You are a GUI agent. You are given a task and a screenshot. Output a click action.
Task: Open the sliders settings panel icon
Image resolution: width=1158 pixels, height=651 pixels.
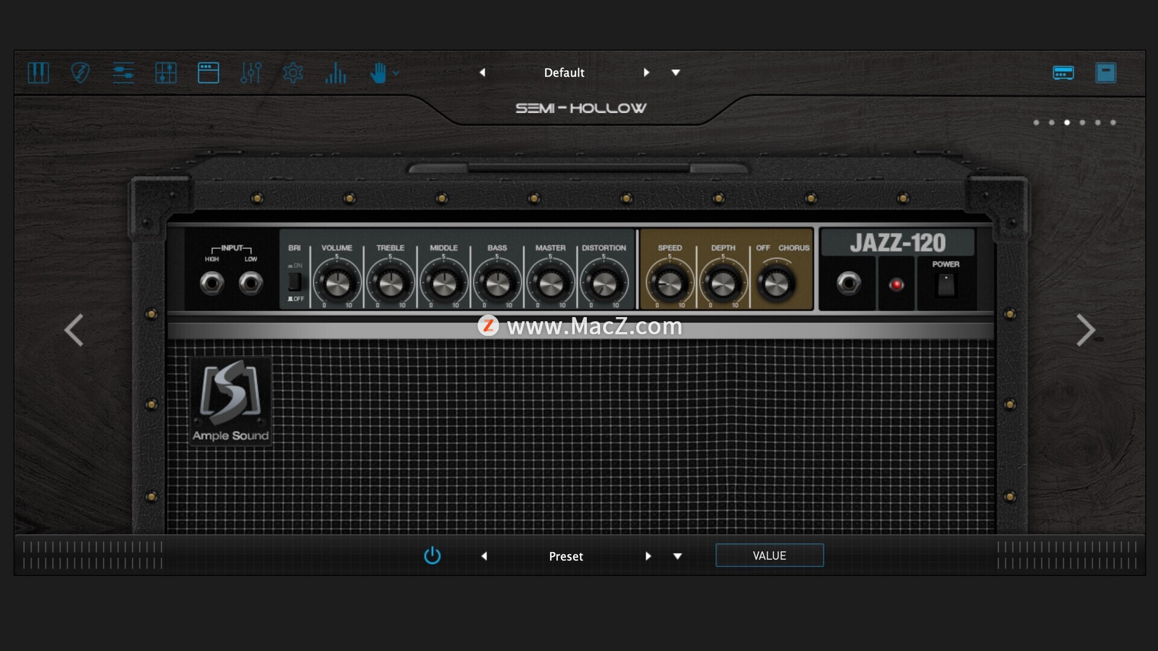123,73
